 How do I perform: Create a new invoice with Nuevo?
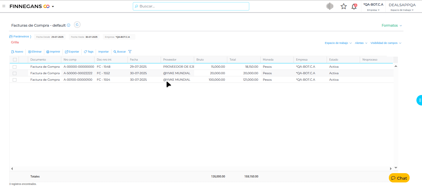tap(17, 52)
